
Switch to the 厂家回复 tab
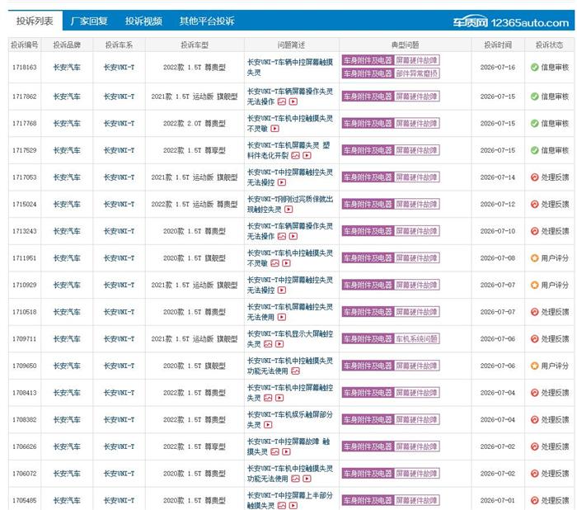click(89, 21)
